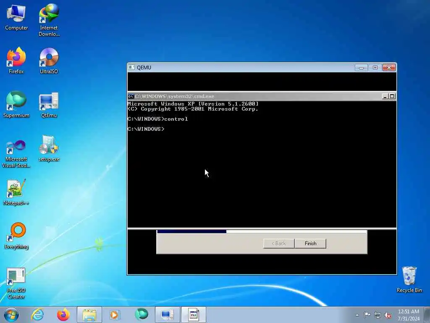
Task: Click the setup progress bar
Action: click(x=262, y=232)
